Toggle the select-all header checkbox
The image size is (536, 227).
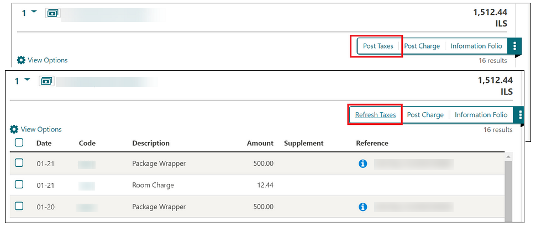coord(19,142)
